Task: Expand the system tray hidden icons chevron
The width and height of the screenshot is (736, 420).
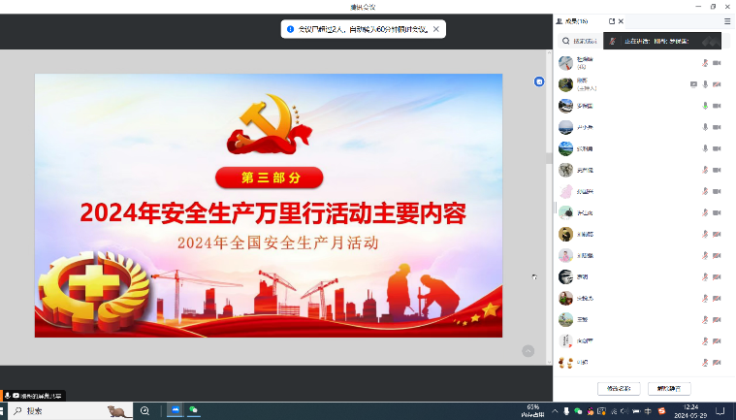Action: point(556,411)
